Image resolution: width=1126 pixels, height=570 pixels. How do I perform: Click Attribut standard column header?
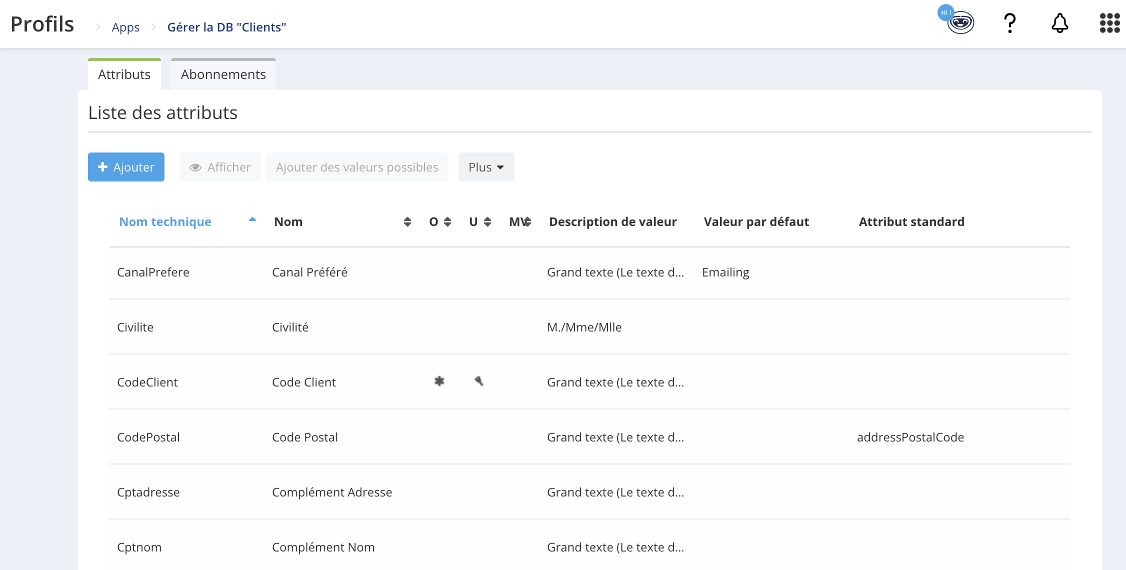[911, 221]
